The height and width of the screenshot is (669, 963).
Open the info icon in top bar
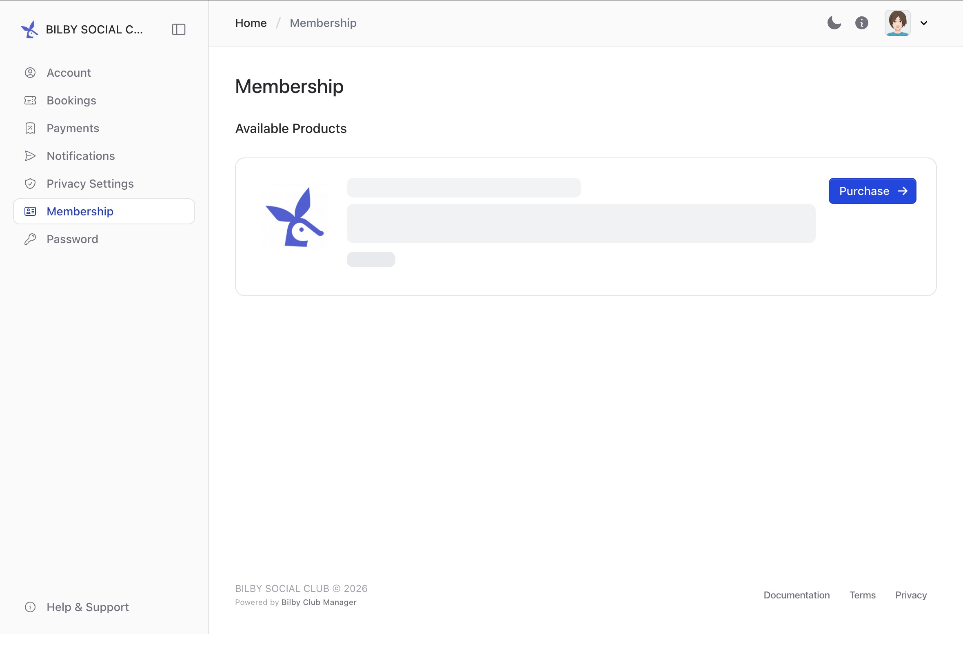[x=861, y=22]
